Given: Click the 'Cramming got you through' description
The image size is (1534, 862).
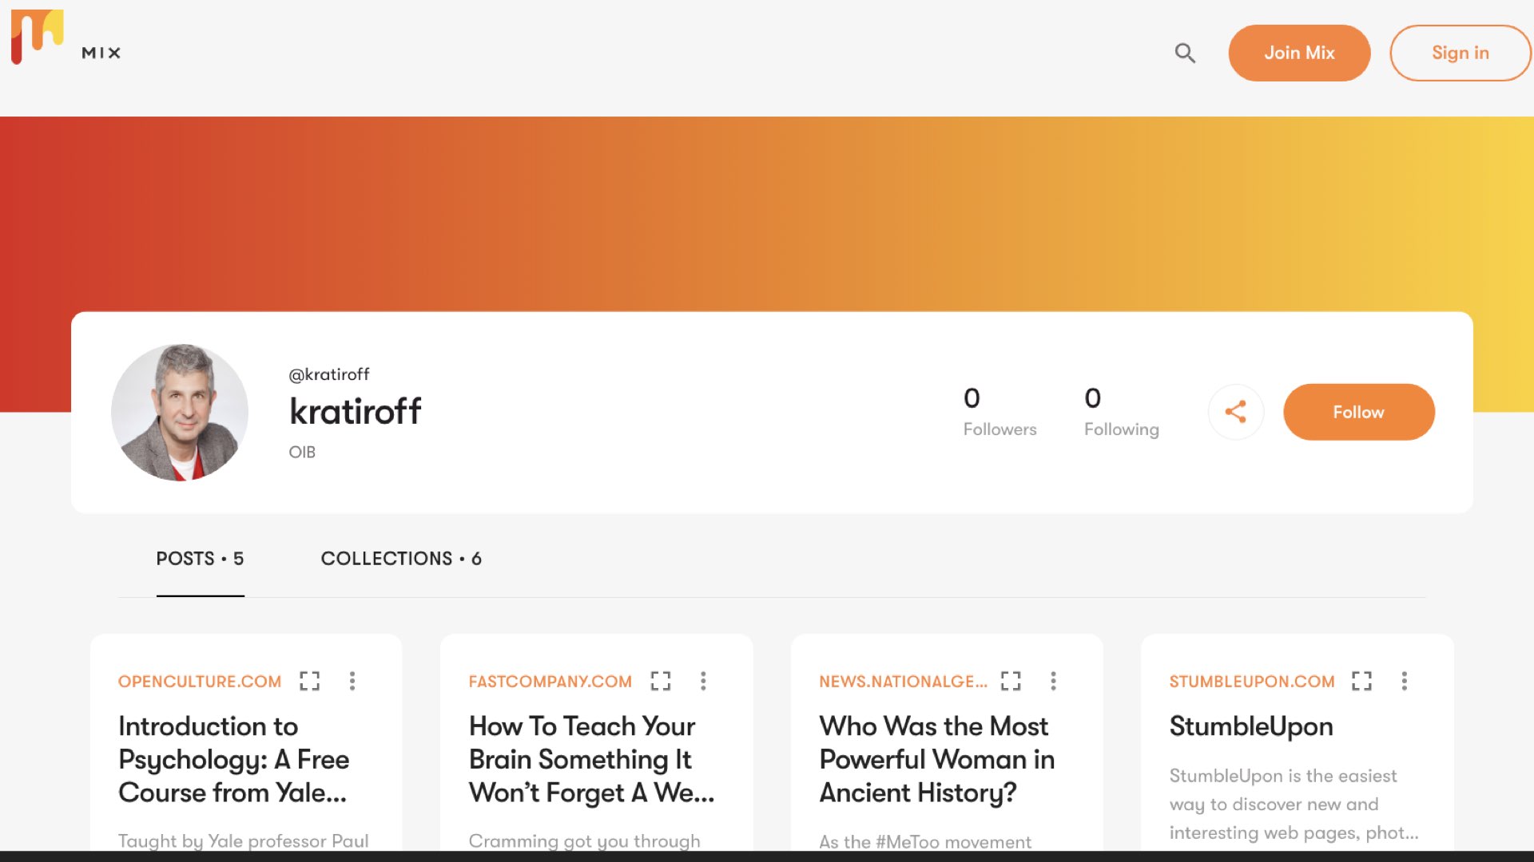Looking at the screenshot, I should [x=584, y=841].
